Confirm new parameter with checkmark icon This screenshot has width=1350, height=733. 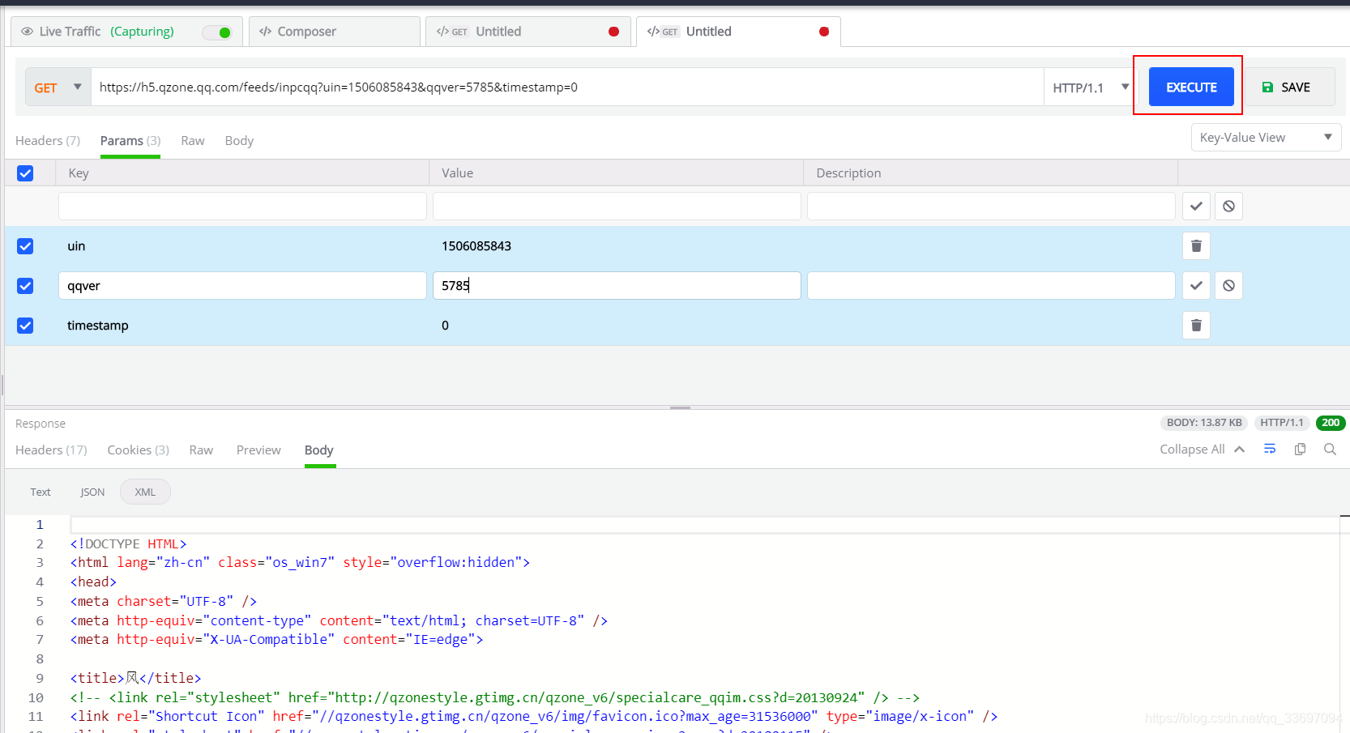(1196, 206)
